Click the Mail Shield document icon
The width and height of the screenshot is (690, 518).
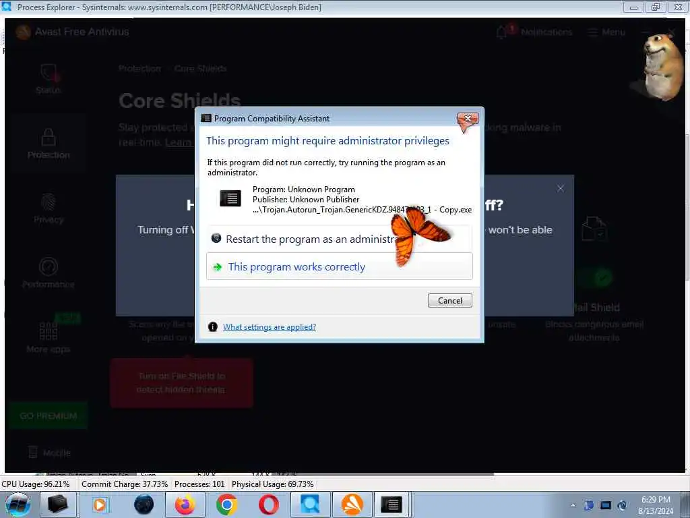click(x=594, y=229)
